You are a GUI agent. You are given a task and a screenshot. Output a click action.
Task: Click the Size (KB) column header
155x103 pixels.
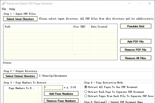tap(81, 27)
